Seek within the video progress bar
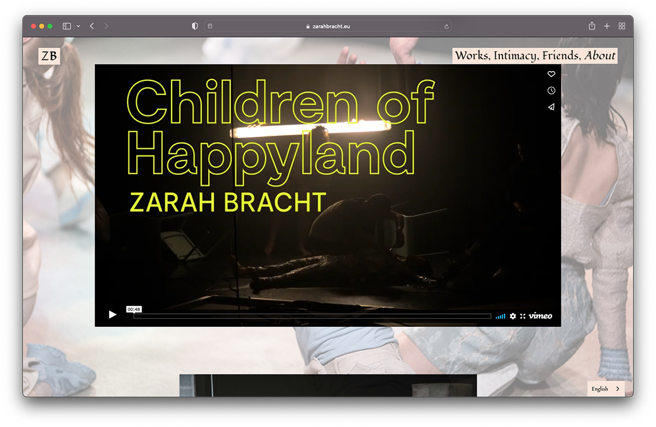The height and width of the screenshot is (427, 656). (x=313, y=316)
